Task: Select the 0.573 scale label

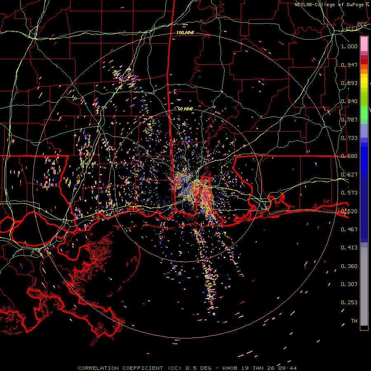Action: pos(349,193)
